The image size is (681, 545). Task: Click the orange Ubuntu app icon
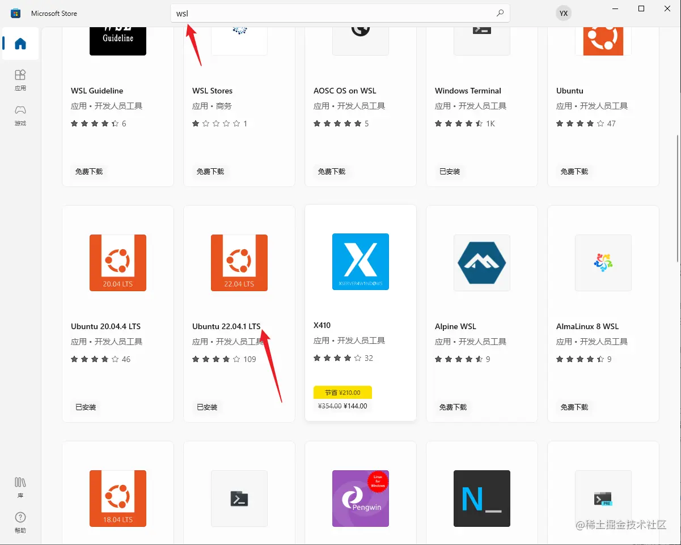click(x=603, y=41)
